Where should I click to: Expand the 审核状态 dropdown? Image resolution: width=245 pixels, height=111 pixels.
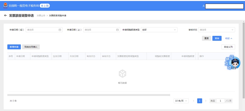[217, 30]
